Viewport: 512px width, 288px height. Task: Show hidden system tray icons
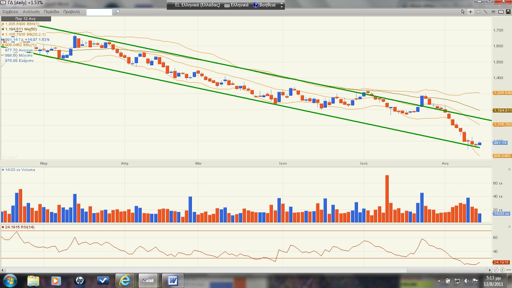(x=439, y=281)
